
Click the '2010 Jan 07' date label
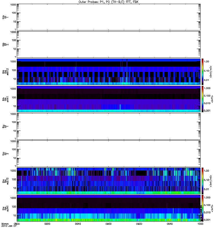click(9, 226)
